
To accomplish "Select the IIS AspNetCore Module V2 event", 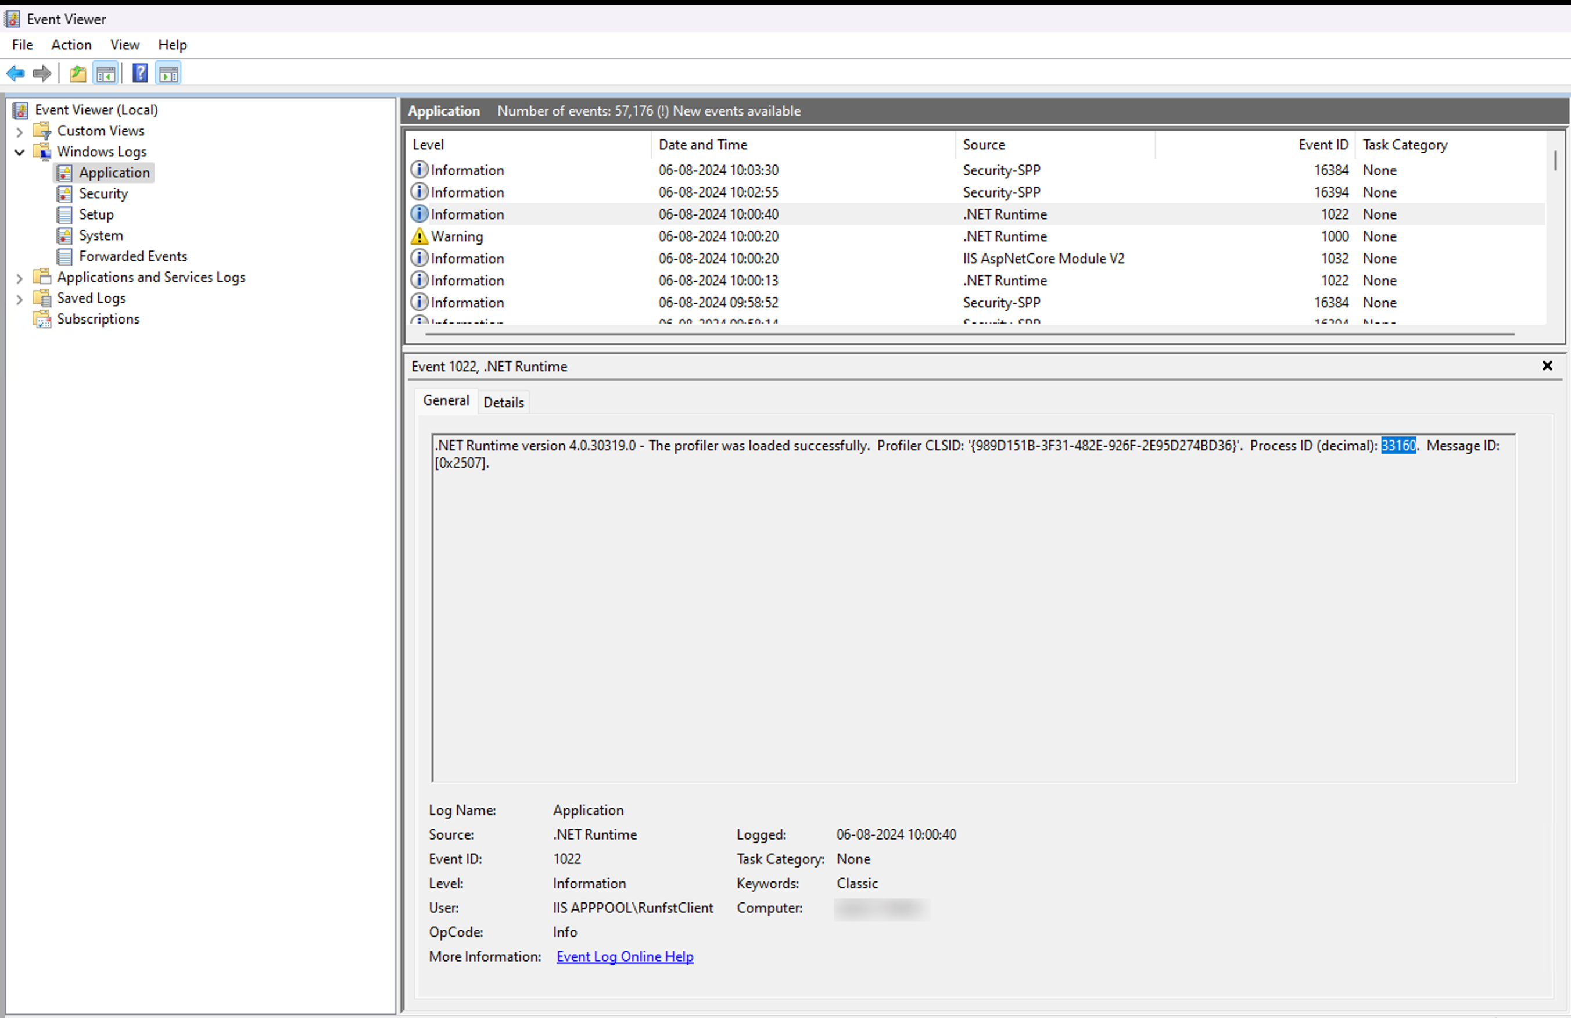I will (1043, 258).
